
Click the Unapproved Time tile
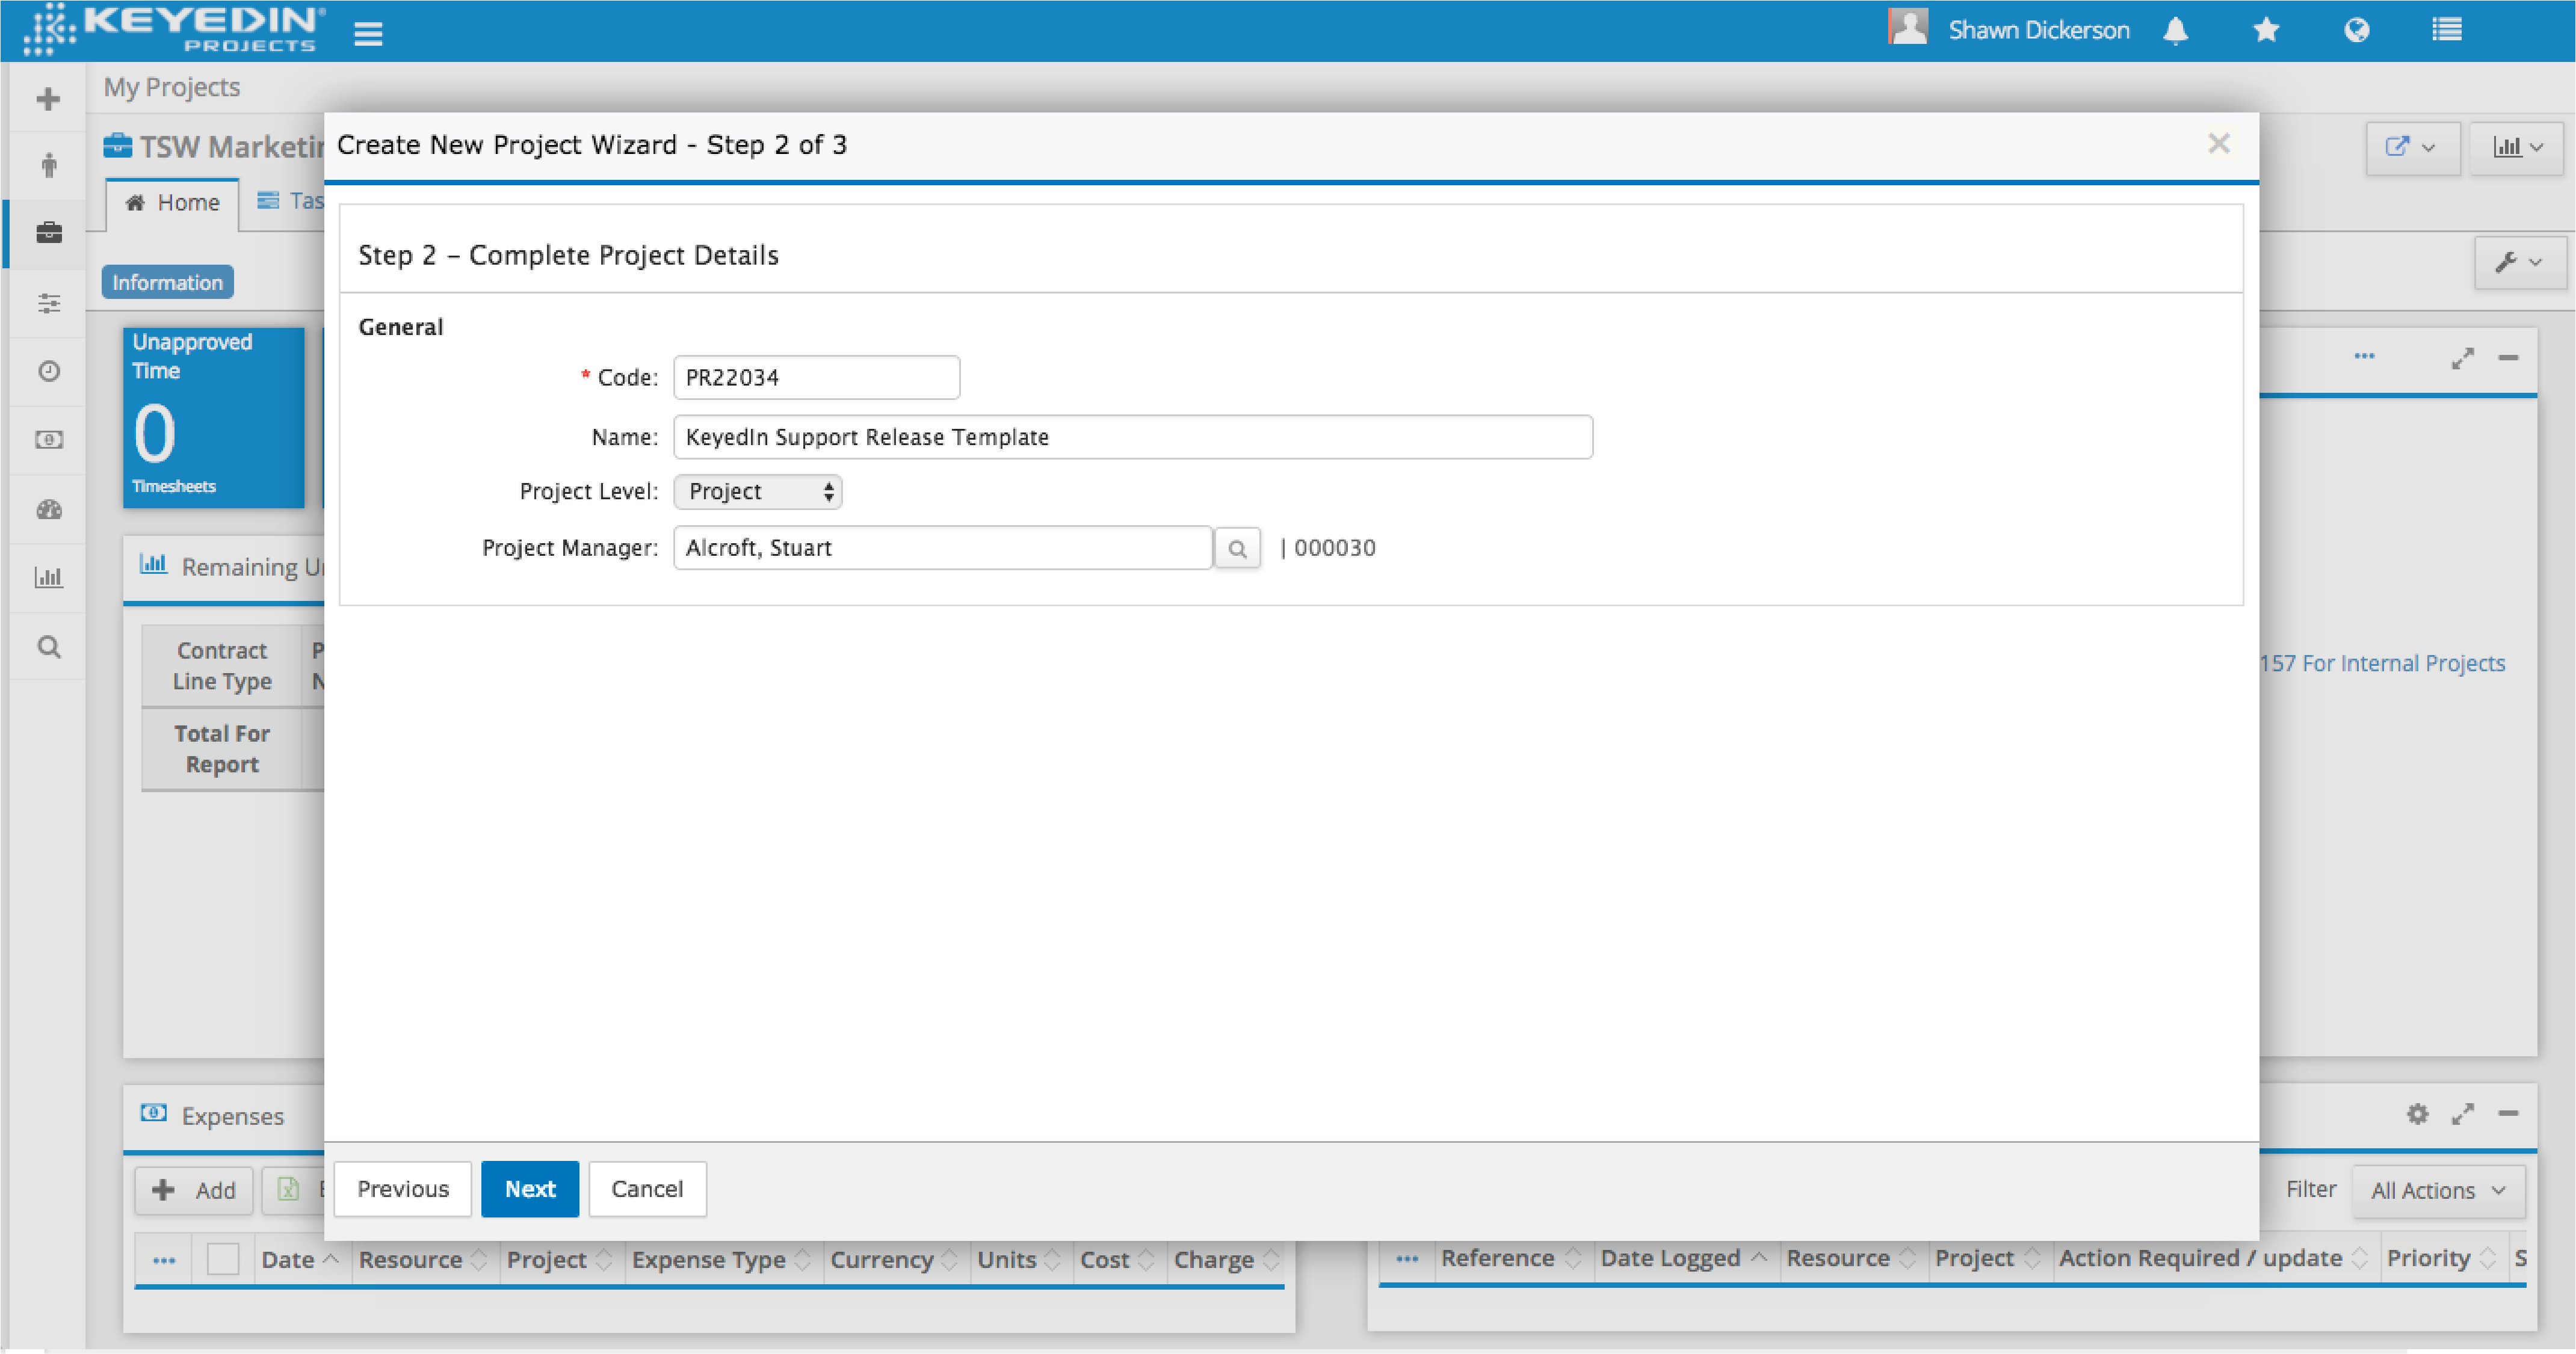click(x=213, y=418)
